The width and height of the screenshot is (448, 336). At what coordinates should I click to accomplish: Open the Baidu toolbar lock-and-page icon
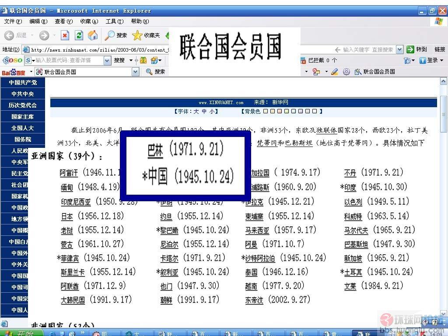[316, 72]
